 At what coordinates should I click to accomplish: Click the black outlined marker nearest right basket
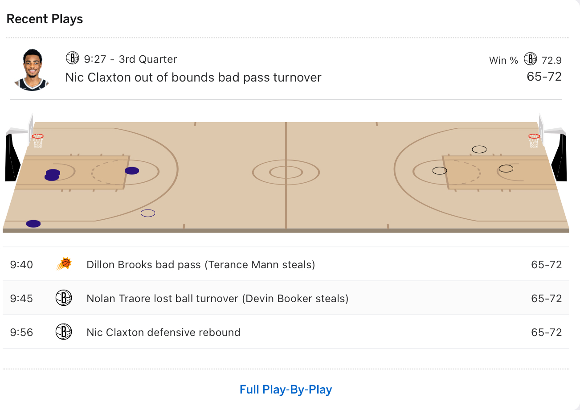[x=506, y=168]
